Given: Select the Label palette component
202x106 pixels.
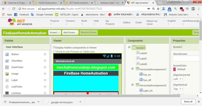Looking at the screenshot, I should (x=14, y=80).
